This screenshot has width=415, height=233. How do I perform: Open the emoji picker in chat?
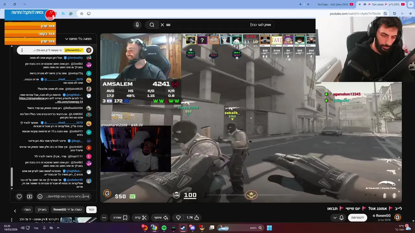coord(40,196)
